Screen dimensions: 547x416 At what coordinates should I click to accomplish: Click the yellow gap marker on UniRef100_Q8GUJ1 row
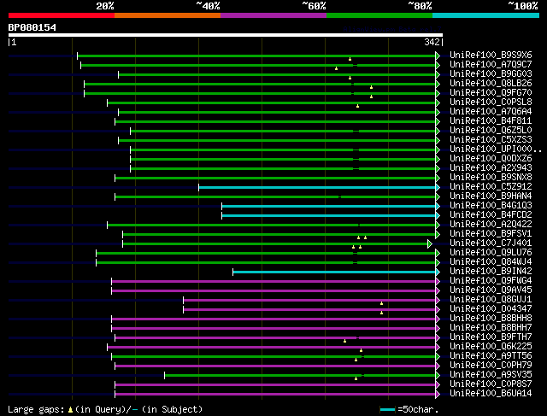pyautogui.click(x=382, y=303)
